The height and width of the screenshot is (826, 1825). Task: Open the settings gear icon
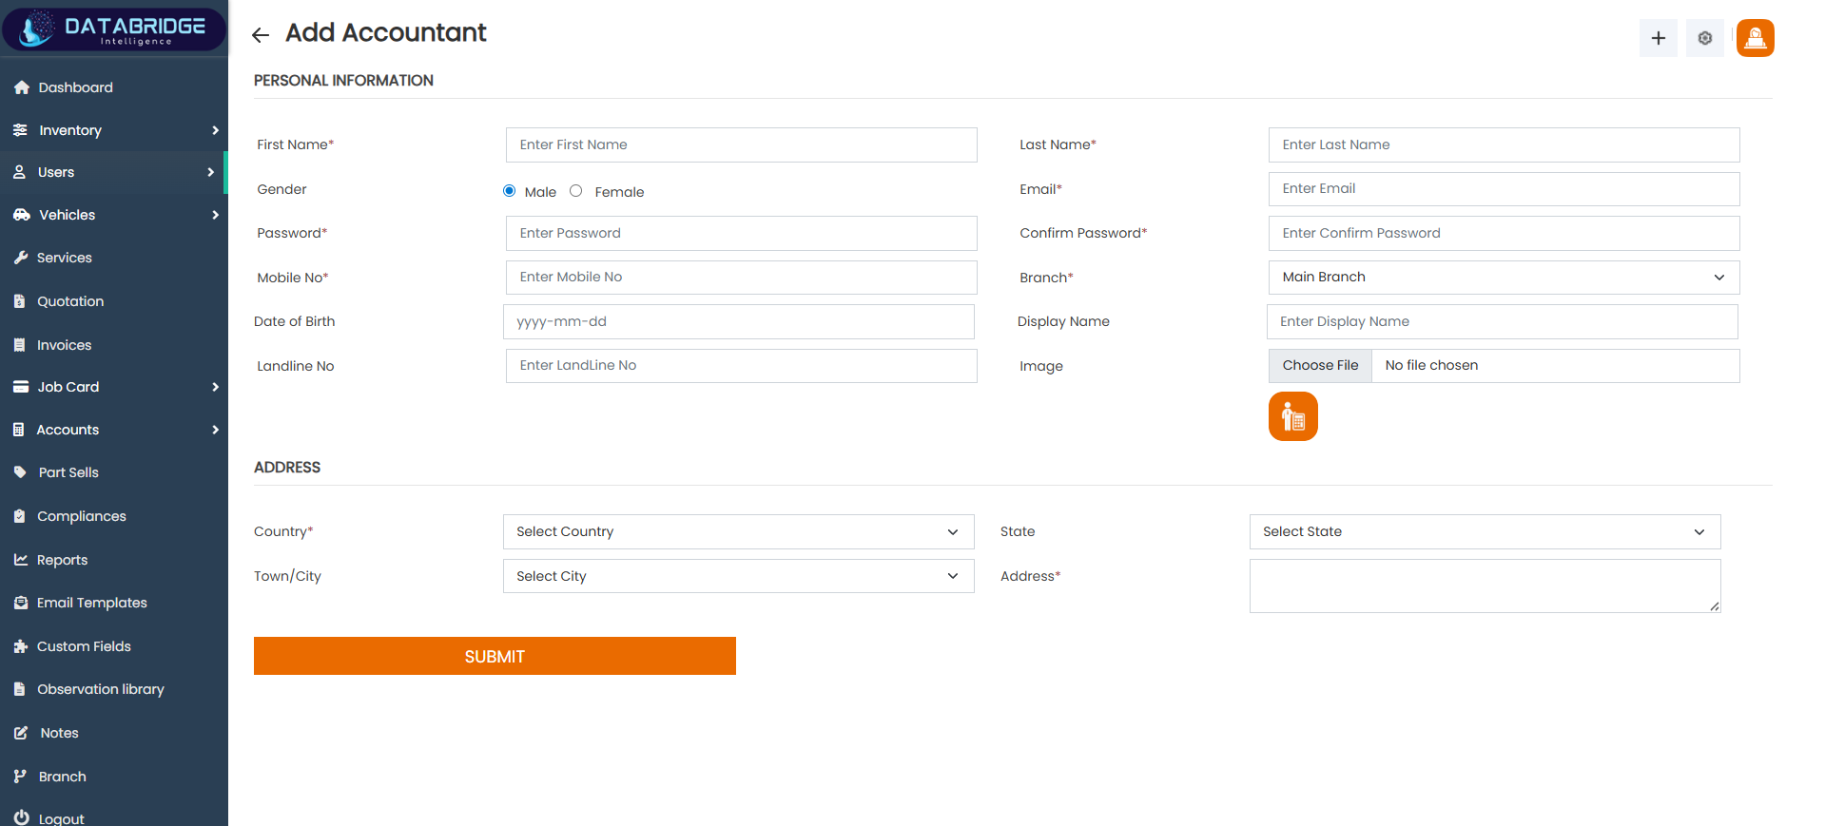click(1704, 38)
